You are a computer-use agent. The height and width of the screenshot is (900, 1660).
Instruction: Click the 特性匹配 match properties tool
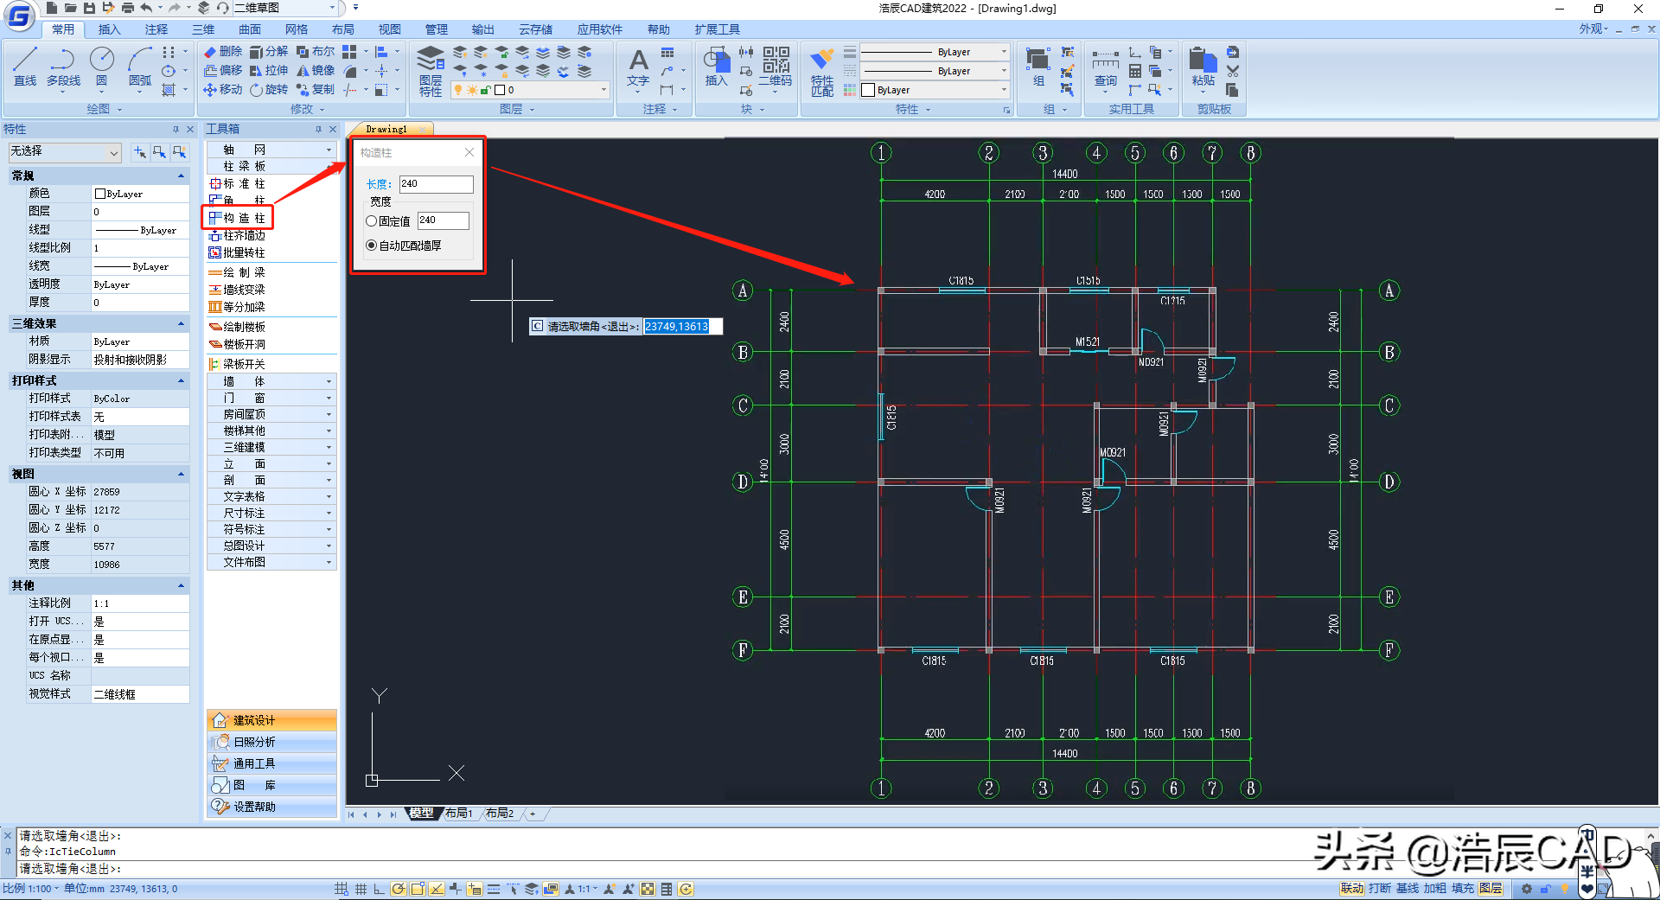pos(822,72)
